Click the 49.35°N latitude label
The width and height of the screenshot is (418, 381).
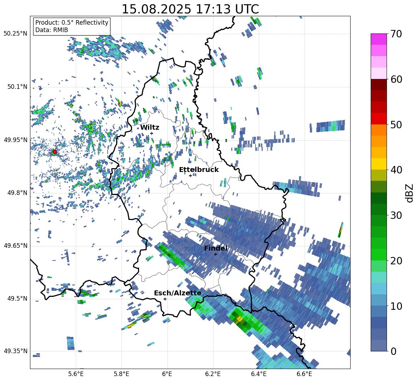(x=16, y=351)
